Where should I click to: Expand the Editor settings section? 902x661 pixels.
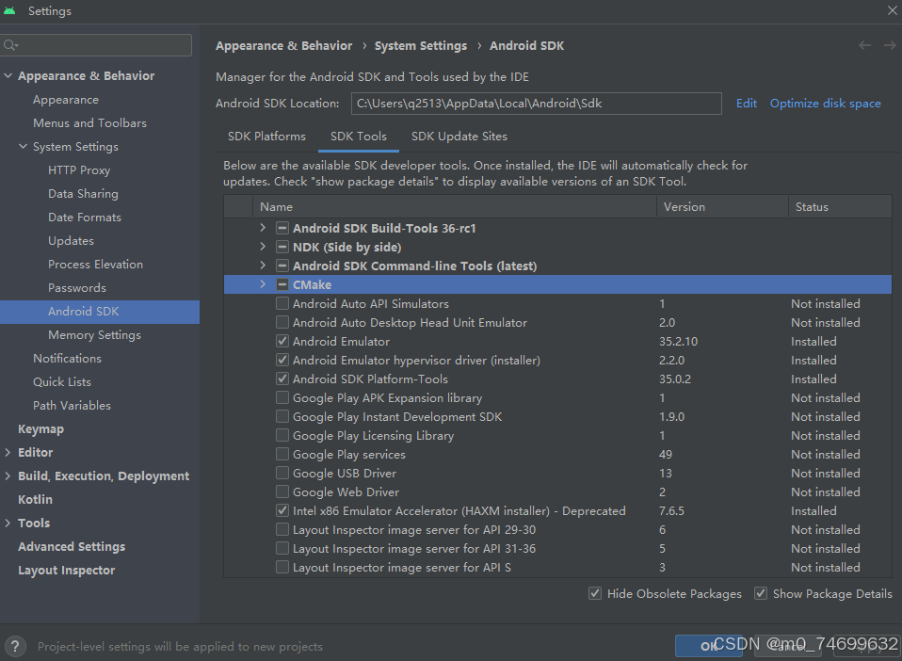[x=8, y=452]
